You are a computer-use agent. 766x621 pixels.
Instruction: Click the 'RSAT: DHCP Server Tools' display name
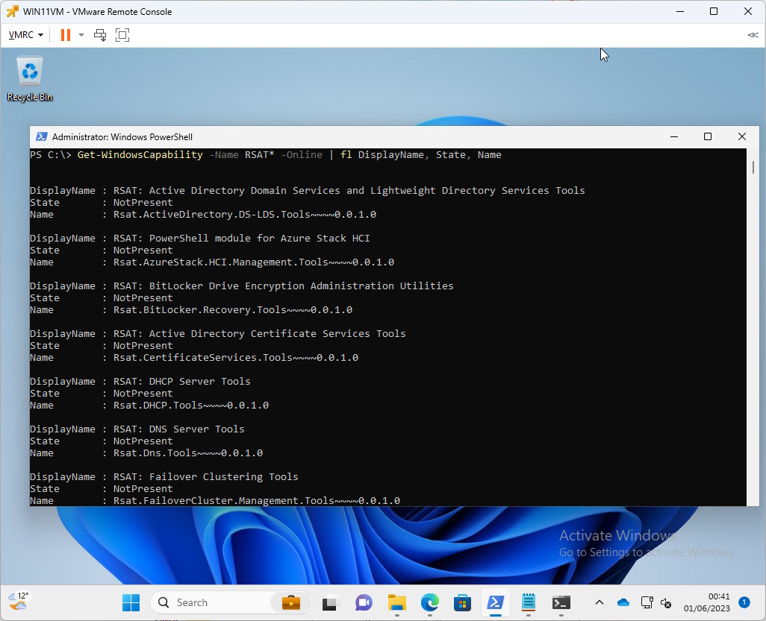181,382
